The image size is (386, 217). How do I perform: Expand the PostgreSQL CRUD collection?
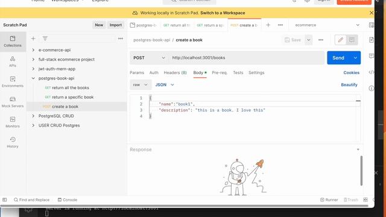(x=33, y=116)
